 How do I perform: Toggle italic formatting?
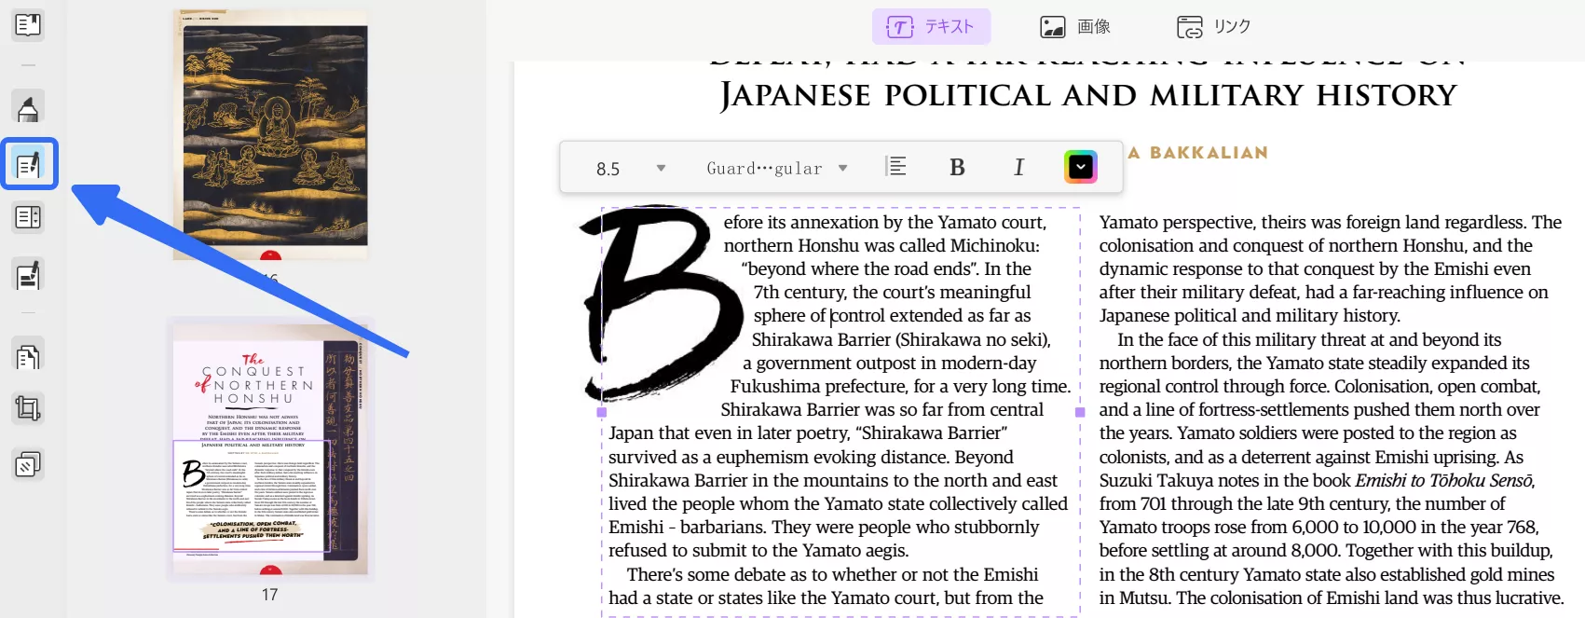(x=1018, y=167)
